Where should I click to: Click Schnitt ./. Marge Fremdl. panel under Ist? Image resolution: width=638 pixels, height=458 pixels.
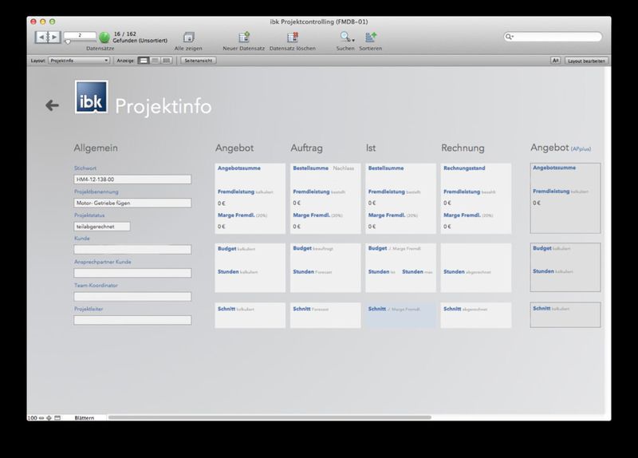[x=400, y=314]
